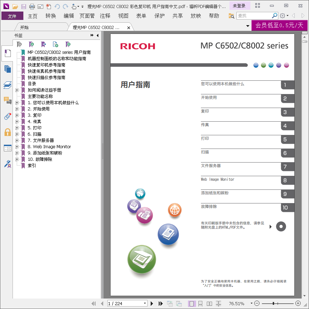
Task: Click the search magnifier icon
Action: click(274, 15)
